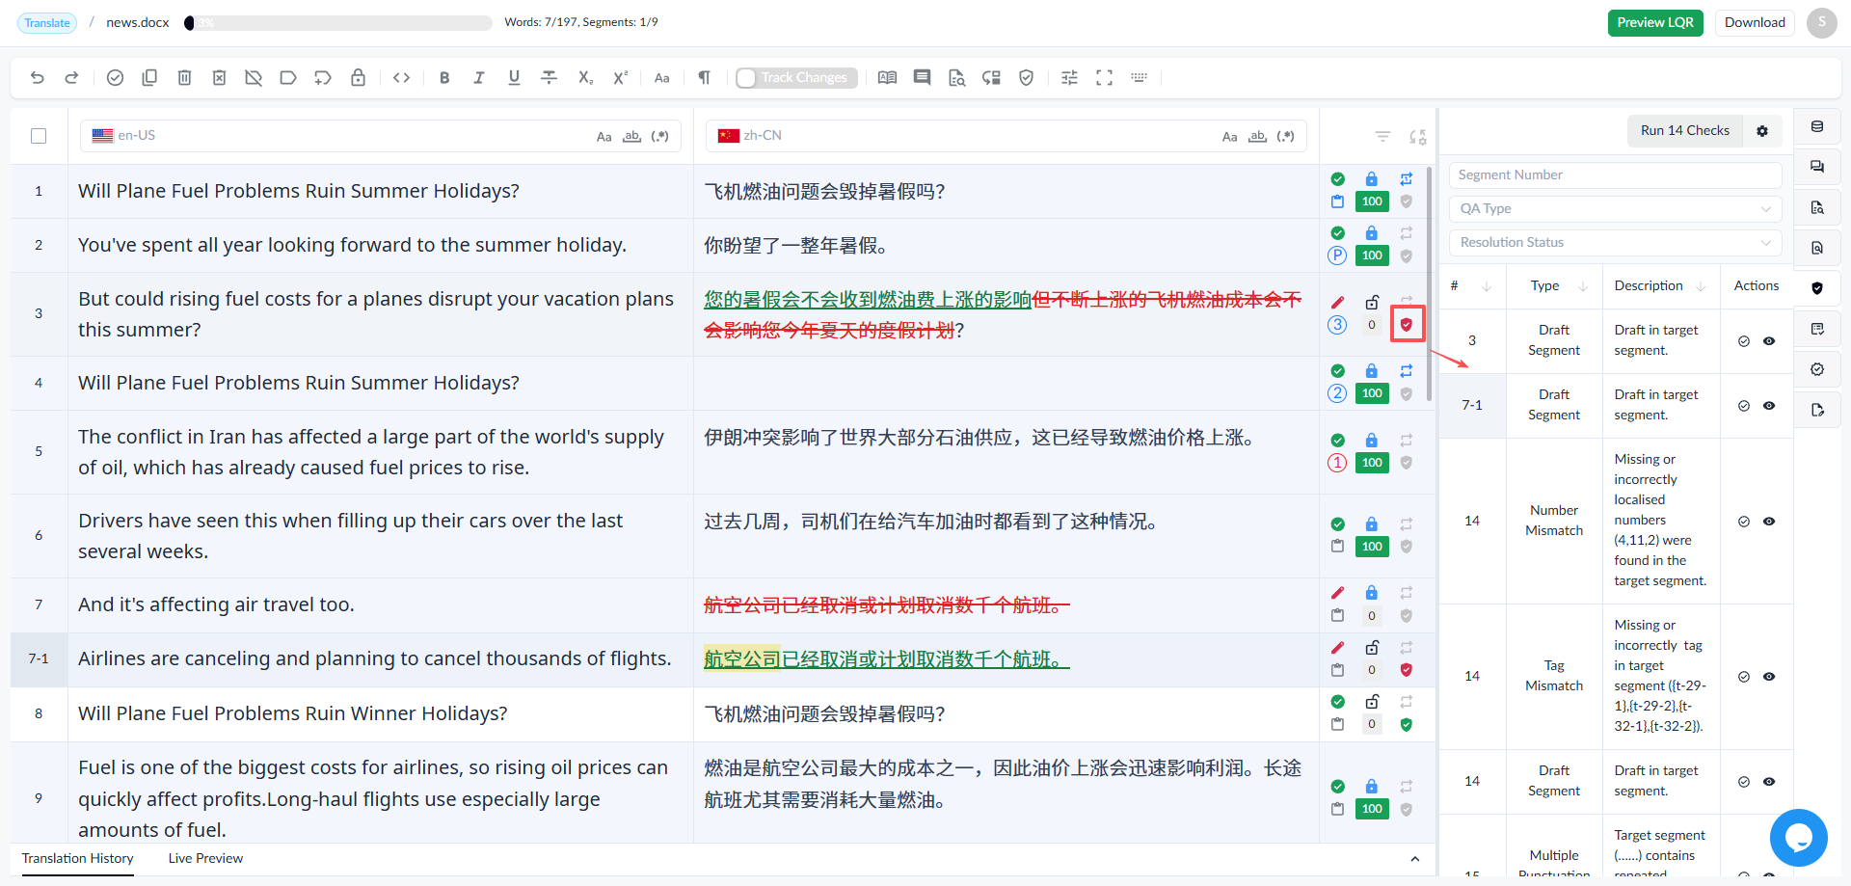Click the redo arrow in the toolbar

point(71,78)
